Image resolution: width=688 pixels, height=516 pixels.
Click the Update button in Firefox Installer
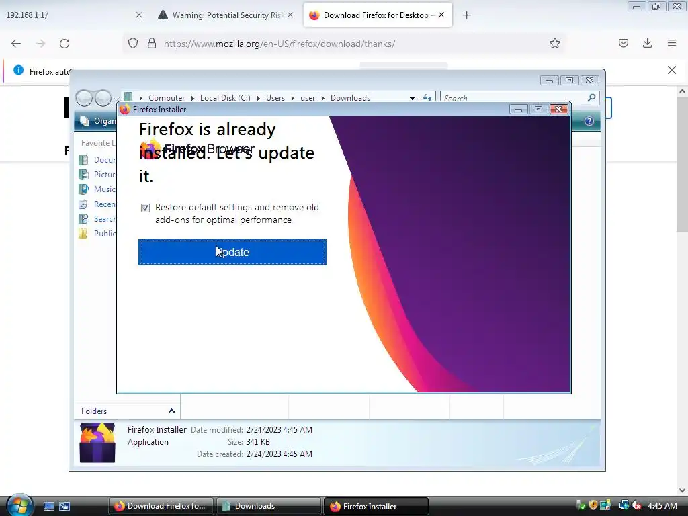coord(232,253)
